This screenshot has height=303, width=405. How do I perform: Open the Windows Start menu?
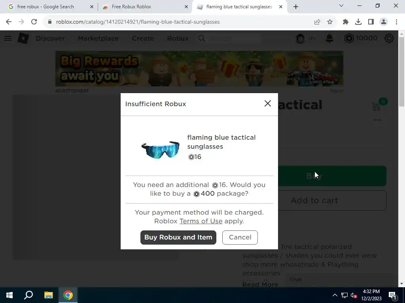tap(9, 295)
